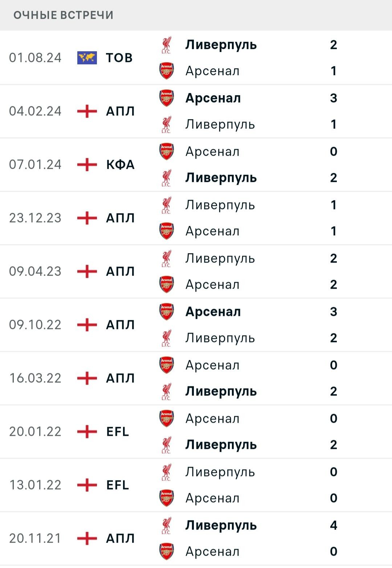392x568 pixels.
Task: Click England flag in 20.01.22 EFL row
Action: 87,431
